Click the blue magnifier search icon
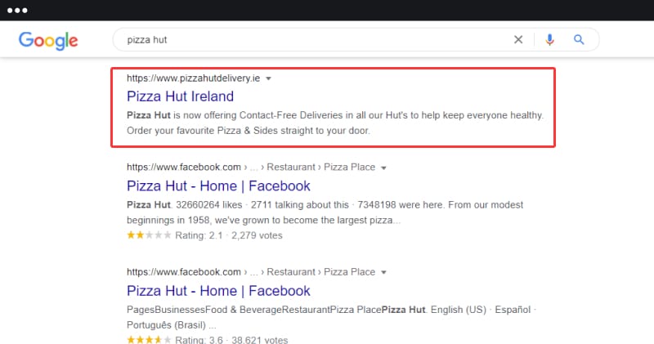Screen dimensions: 654x344 (579, 39)
